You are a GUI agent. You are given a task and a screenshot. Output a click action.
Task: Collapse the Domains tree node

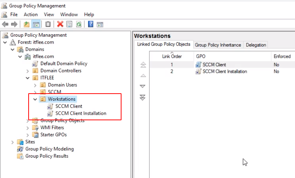[x=13, y=50]
